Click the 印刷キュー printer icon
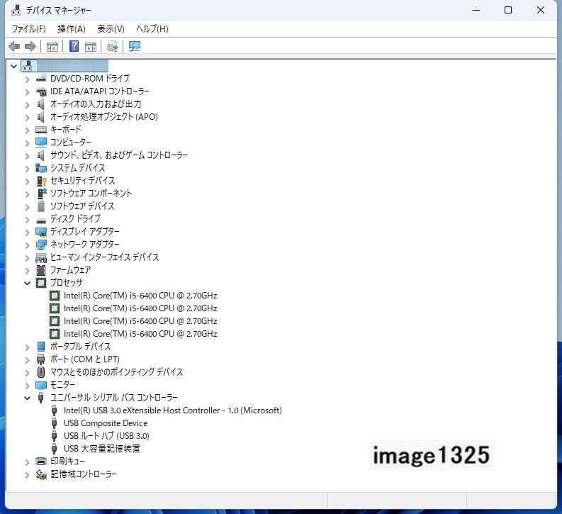The image size is (562, 514). click(41, 462)
